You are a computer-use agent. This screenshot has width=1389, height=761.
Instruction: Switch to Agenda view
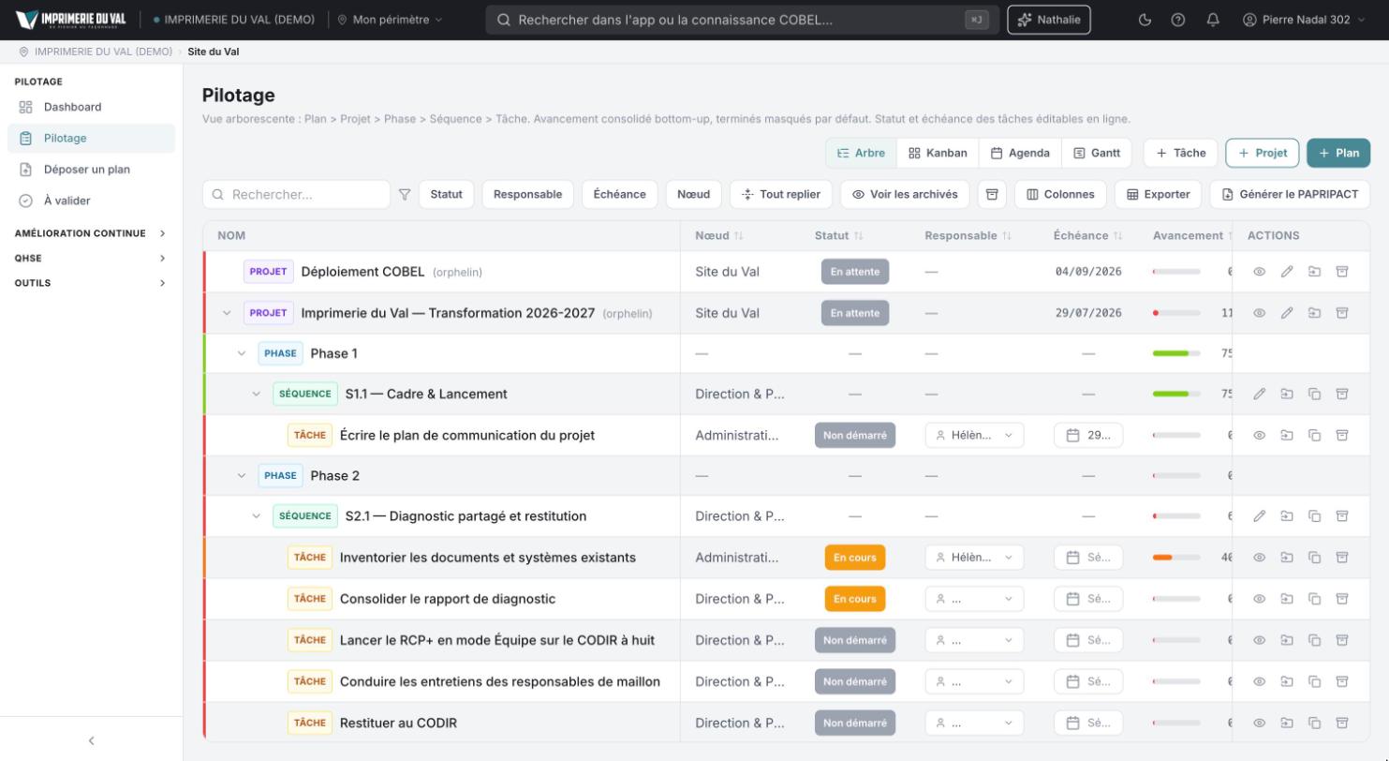coord(1020,153)
